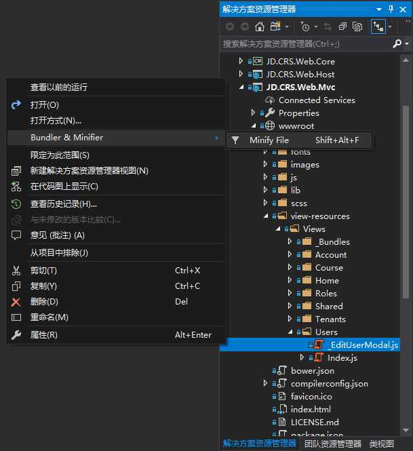Select 打开方式(N)... menu entry

[x=116, y=120]
